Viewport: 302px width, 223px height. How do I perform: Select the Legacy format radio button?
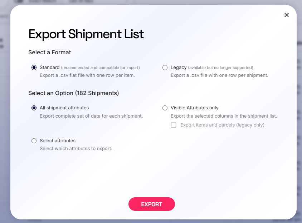[165, 68]
